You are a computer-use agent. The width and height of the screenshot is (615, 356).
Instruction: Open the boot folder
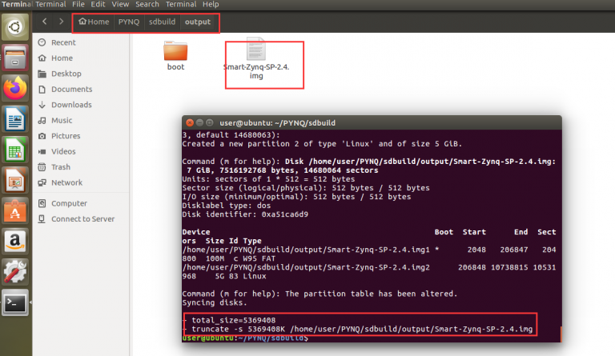175,54
